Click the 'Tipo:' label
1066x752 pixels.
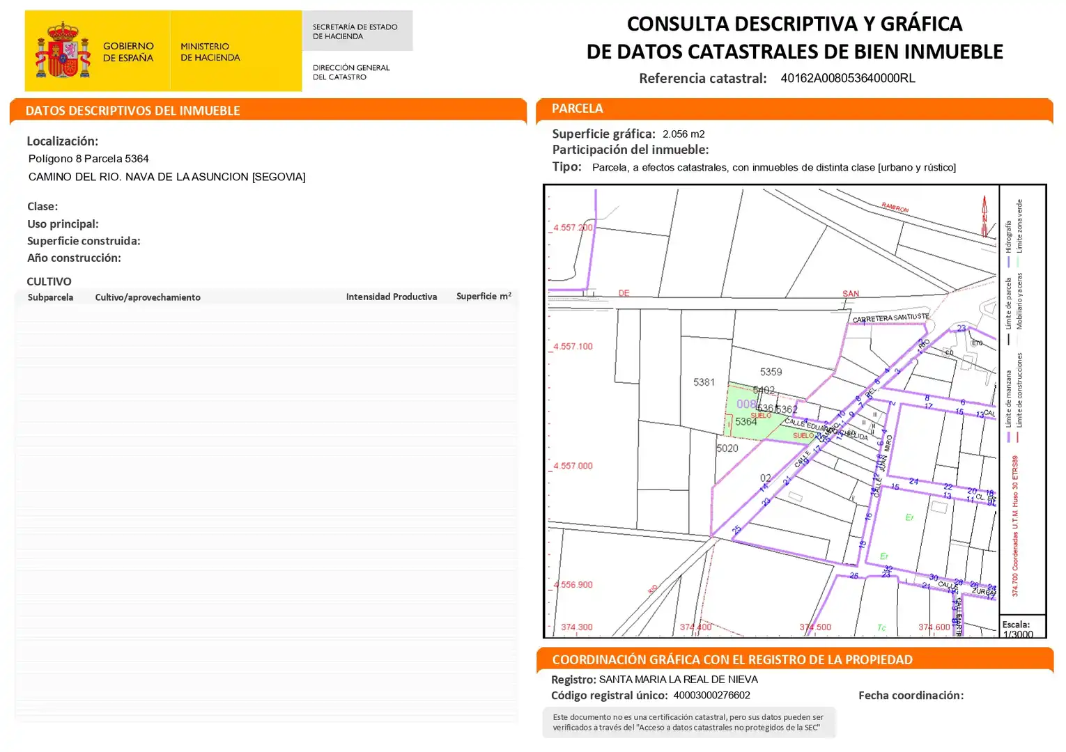point(566,166)
